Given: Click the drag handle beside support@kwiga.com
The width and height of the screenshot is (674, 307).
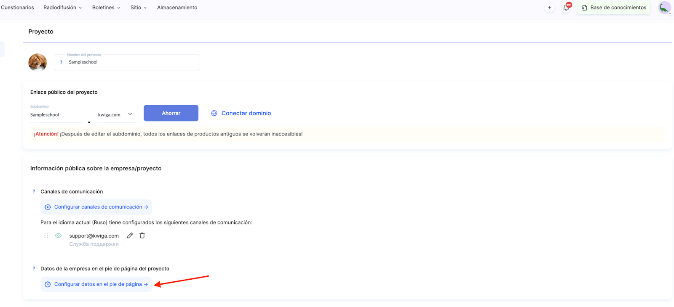Looking at the screenshot, I should pos(46,236).
